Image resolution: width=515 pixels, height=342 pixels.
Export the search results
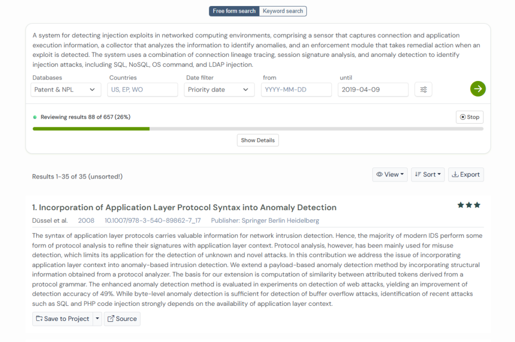(466, 175)
